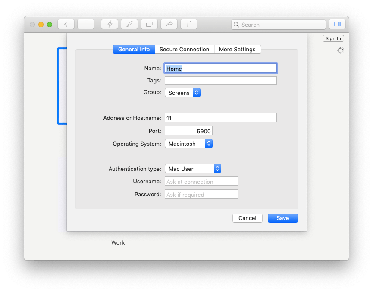373x292 pixels.
Task: Click the back navigation chevron icon
Action: (x=66, y=24)
